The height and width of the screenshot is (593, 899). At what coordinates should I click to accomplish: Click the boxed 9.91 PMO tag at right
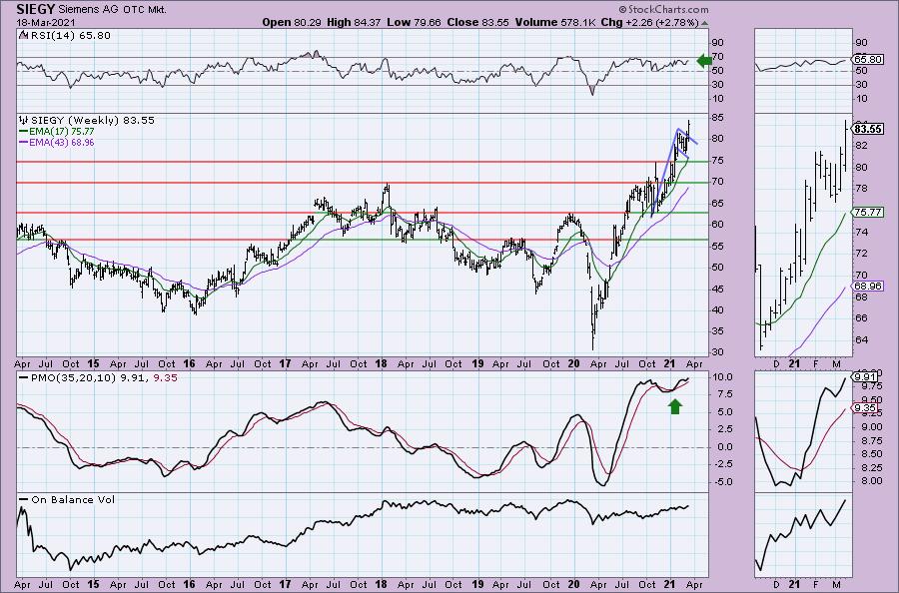click(865, 377)
